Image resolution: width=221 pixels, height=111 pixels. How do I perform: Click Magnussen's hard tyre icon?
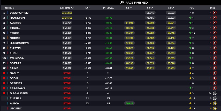click(x=215, y=93)
